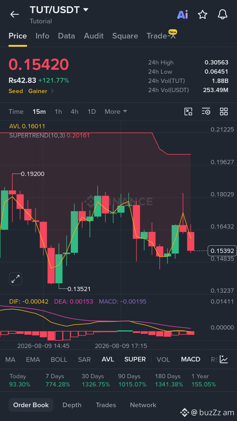
Task: Select the 15m interval
Action: coord(39,111)
